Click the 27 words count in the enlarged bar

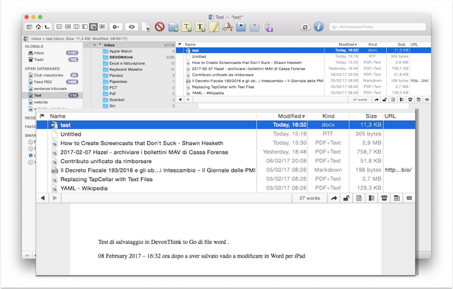pos(309,198)
